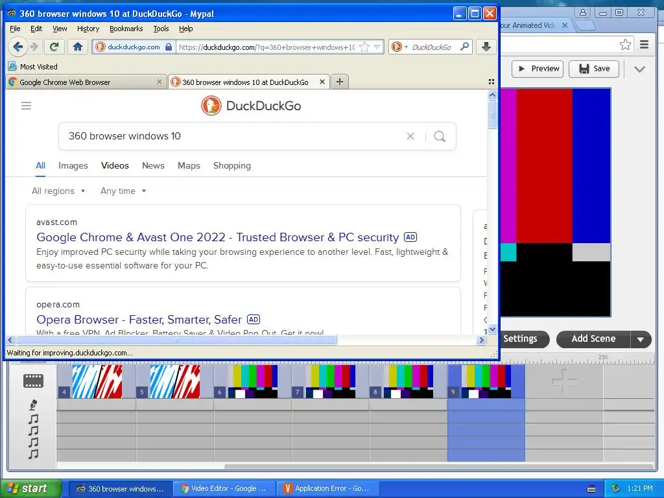Screen dimensions: 664x498
Task: Open a new tab with plus button
Action: [x=340, y=82]
